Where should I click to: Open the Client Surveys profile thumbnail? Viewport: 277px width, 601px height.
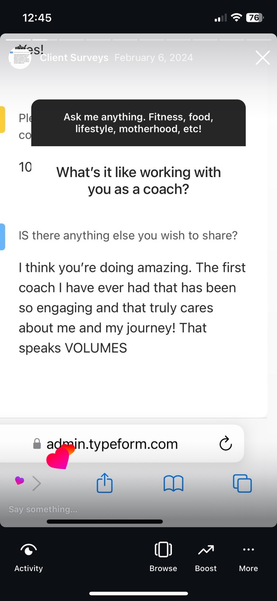tap(20, 58)
